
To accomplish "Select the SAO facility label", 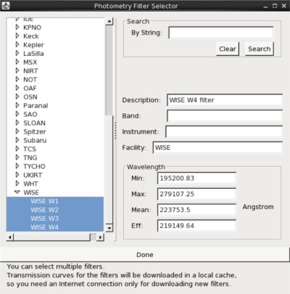I will [30, 114].
